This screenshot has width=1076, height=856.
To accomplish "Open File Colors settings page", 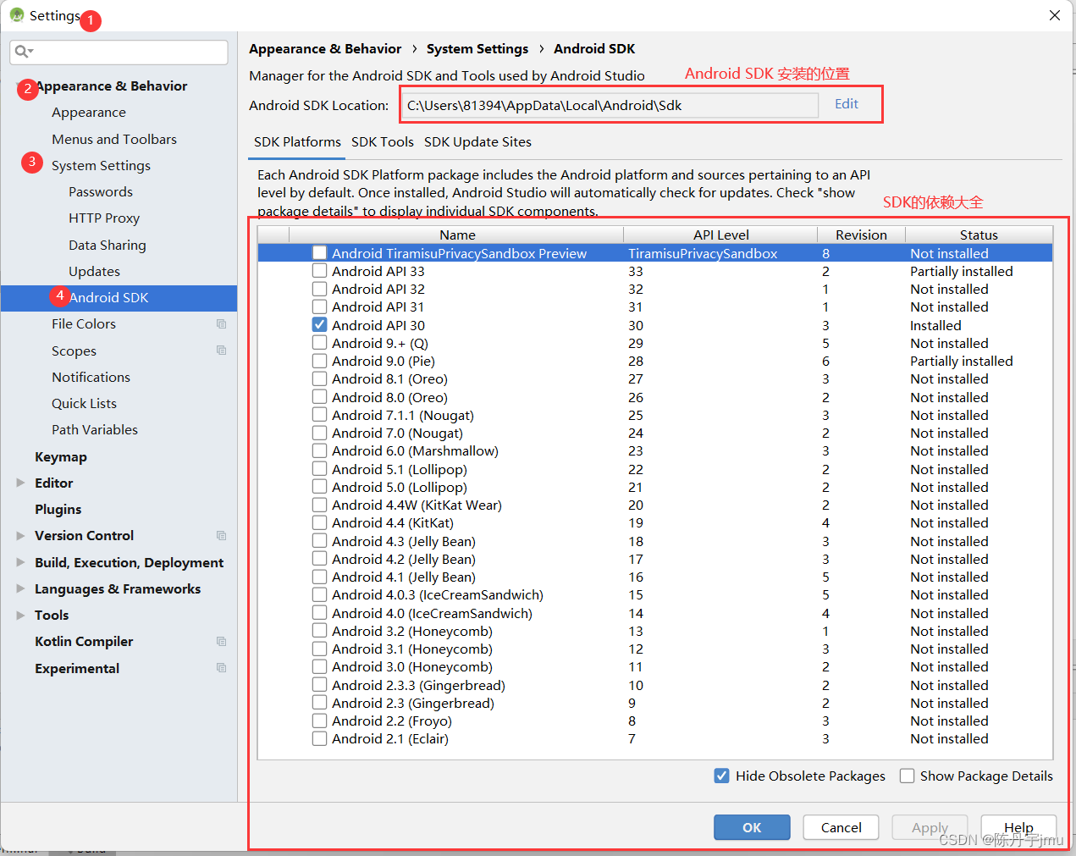I will (x=84, y=324).
